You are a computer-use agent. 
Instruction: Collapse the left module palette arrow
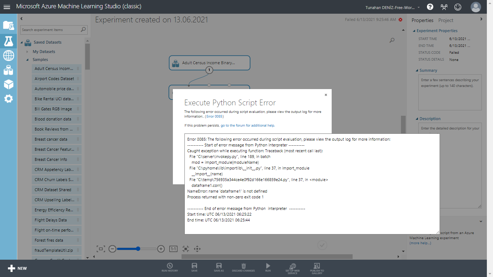click(21, 18)
